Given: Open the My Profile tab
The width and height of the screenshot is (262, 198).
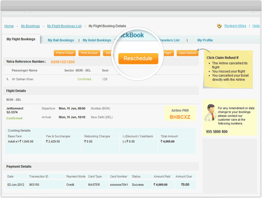Looking at the screenshot, I should pyautogui.click(x=205, y=40).
